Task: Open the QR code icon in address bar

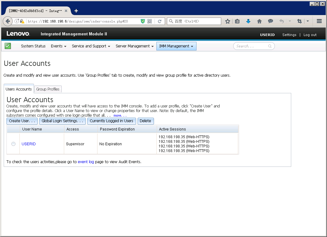Action: click(x=150, y=21)
